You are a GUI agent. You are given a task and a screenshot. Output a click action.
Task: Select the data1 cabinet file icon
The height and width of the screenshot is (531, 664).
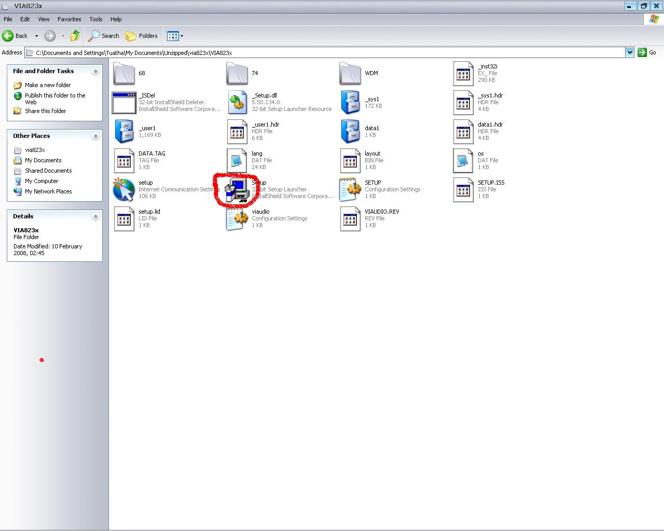pyautogui.click(x=350, y=131)
